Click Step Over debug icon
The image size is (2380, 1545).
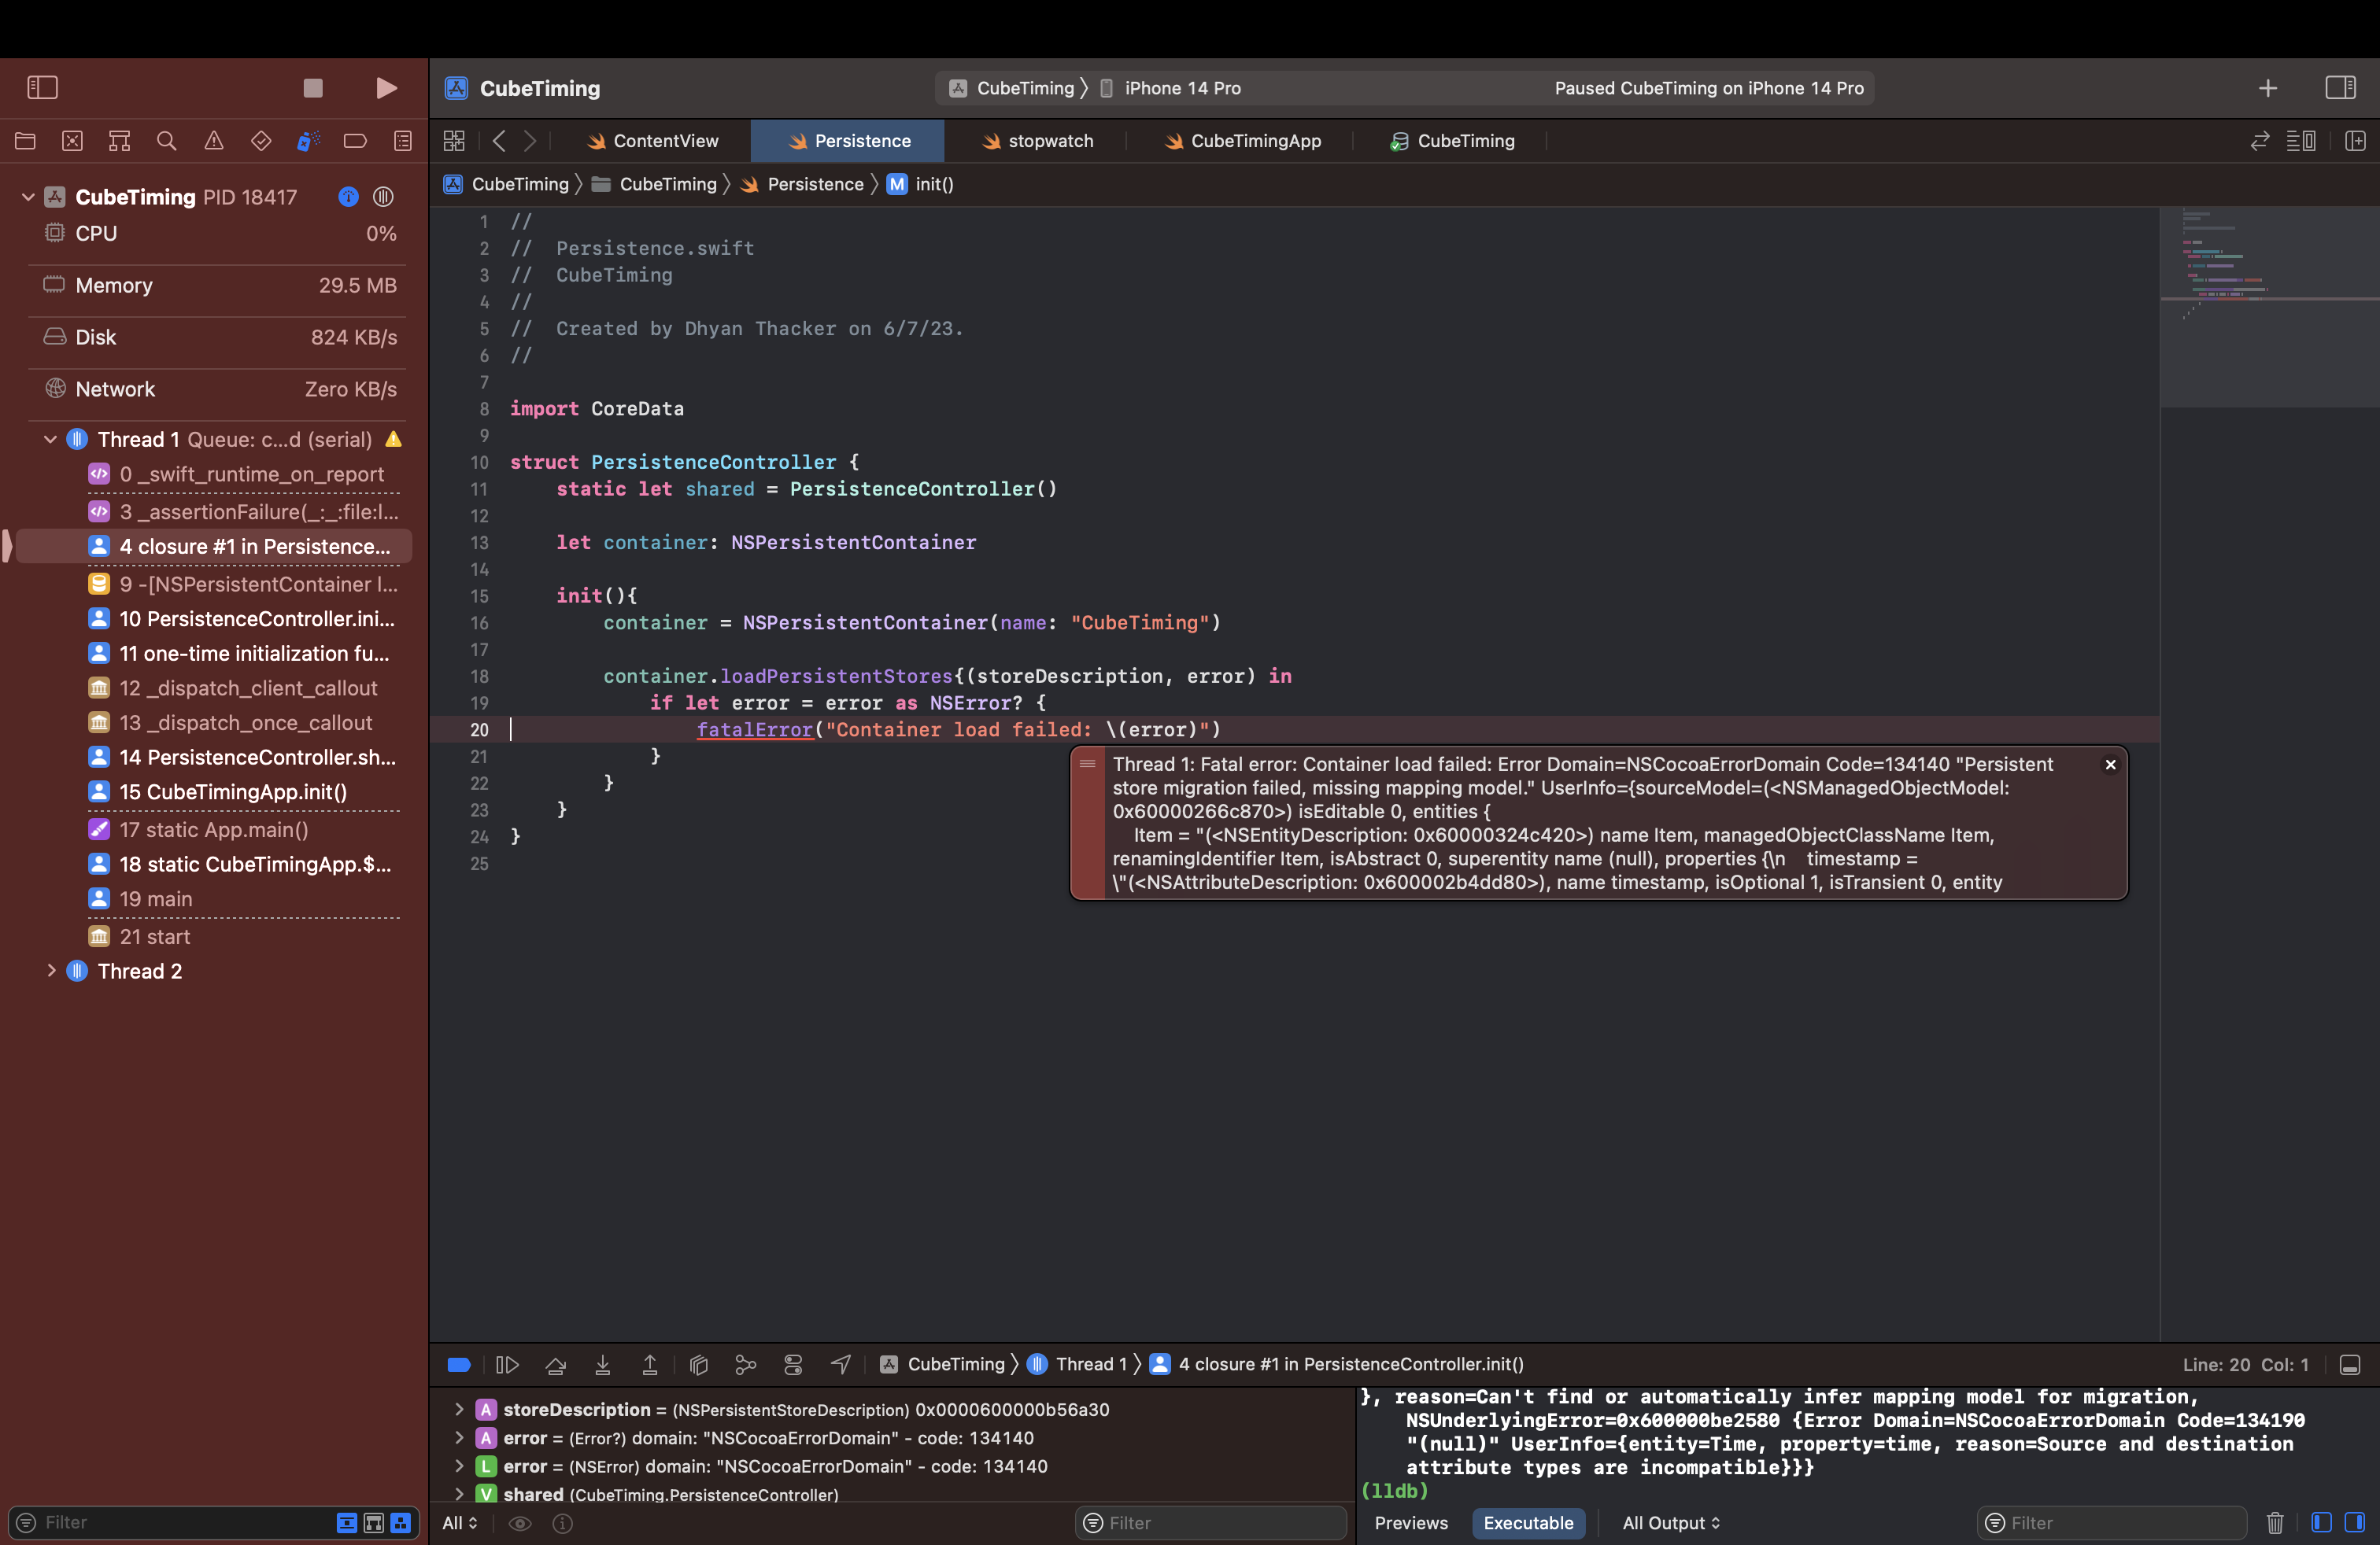tap(555, 1365)
